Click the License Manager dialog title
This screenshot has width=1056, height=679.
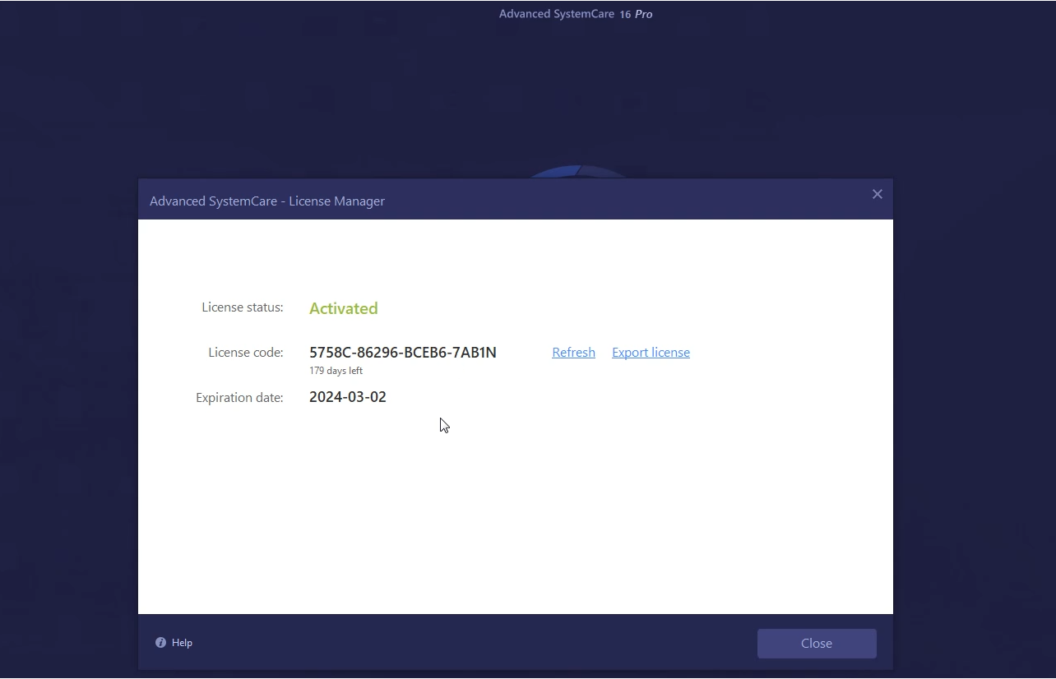click(x=267, y=201)
